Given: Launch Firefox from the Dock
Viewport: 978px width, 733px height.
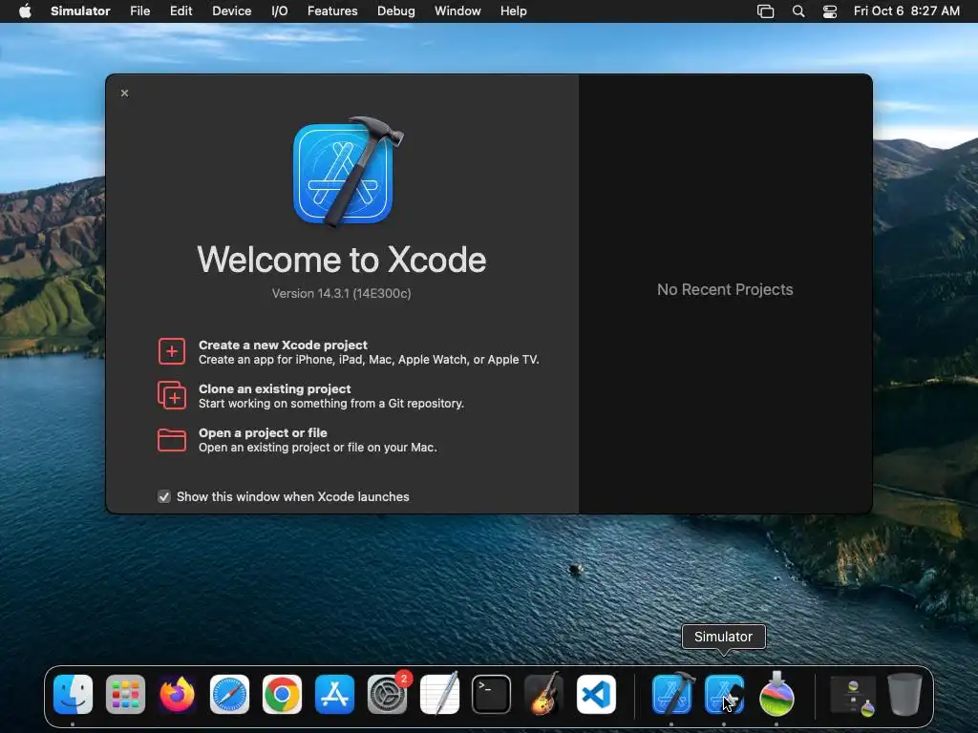Looking at the screenshot, I should point(177,695).
